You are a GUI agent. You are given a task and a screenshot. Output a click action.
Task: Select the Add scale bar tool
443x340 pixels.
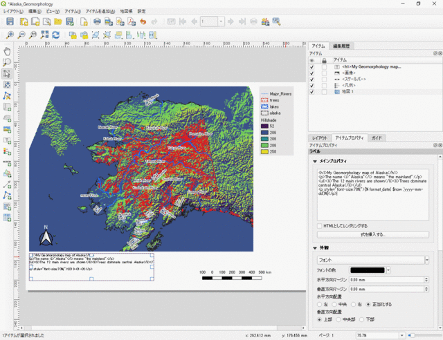7,162
